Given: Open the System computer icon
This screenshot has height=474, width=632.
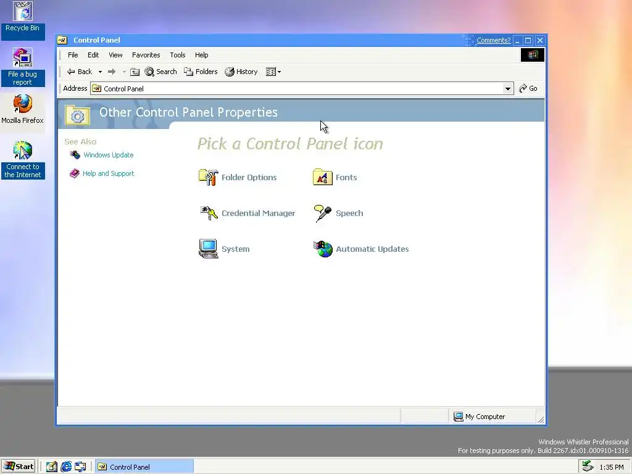Looking at the screenshot, I should tap(209, 249).
